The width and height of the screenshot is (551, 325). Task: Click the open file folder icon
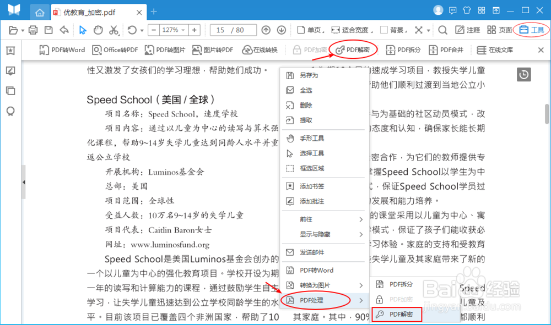[13, 30]
